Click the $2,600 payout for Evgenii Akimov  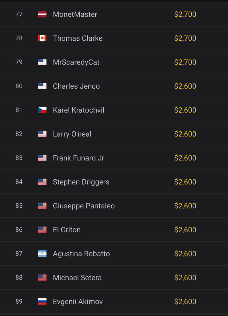click(185, 301)
